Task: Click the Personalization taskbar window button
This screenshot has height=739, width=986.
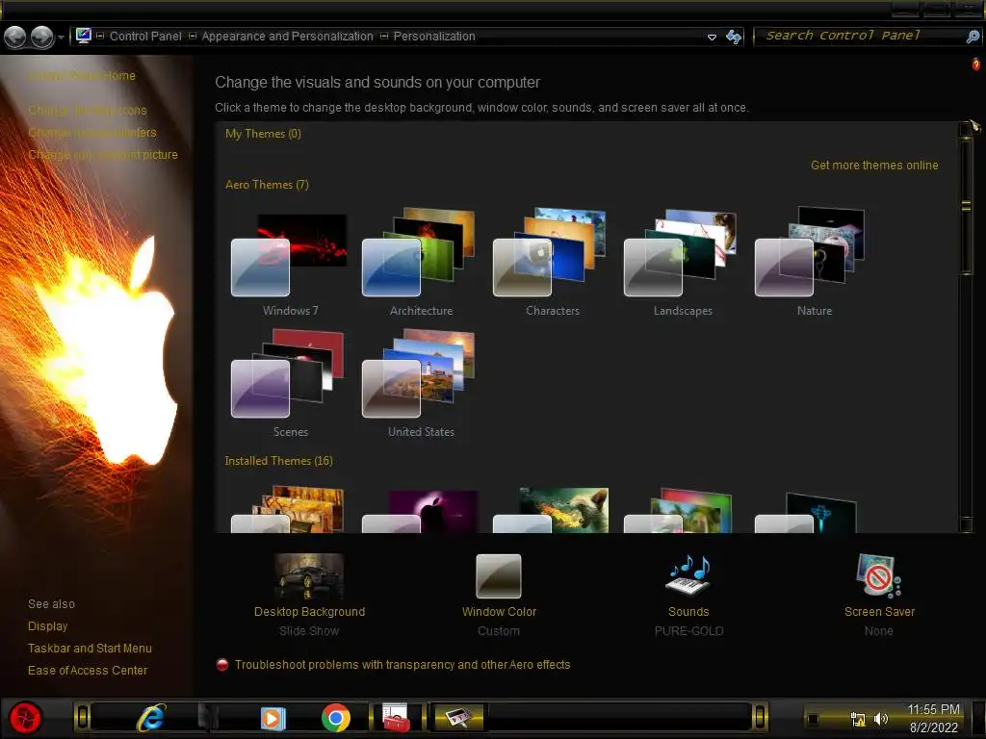Action: (x=459, y=718)
